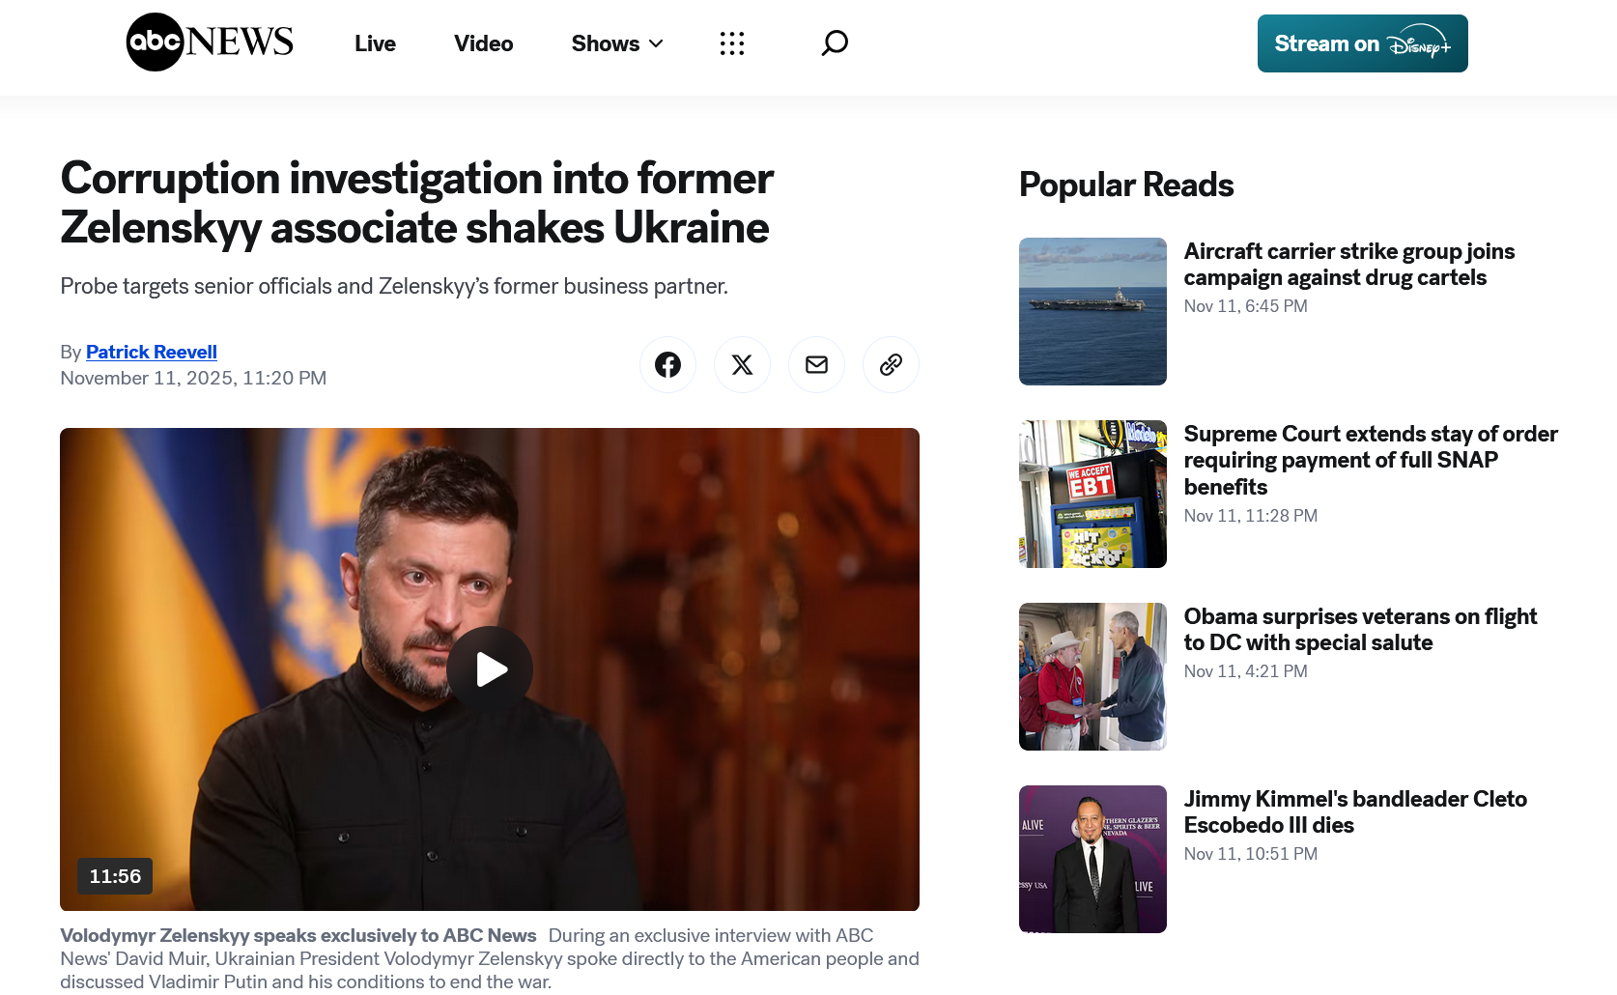Click the ABC News logo

[x=210, y=43]
